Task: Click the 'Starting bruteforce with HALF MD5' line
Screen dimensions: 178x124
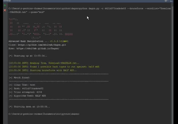Action: (42, 70)
